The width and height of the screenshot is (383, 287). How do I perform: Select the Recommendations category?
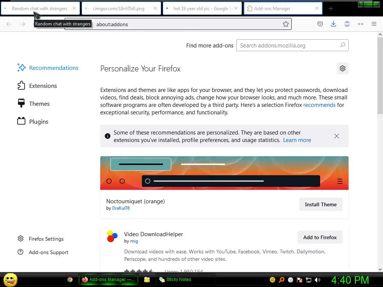click(48, 68)
